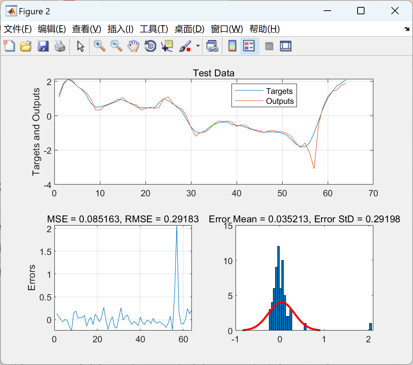Open the 窗口(W) menu

click(227, 29)
